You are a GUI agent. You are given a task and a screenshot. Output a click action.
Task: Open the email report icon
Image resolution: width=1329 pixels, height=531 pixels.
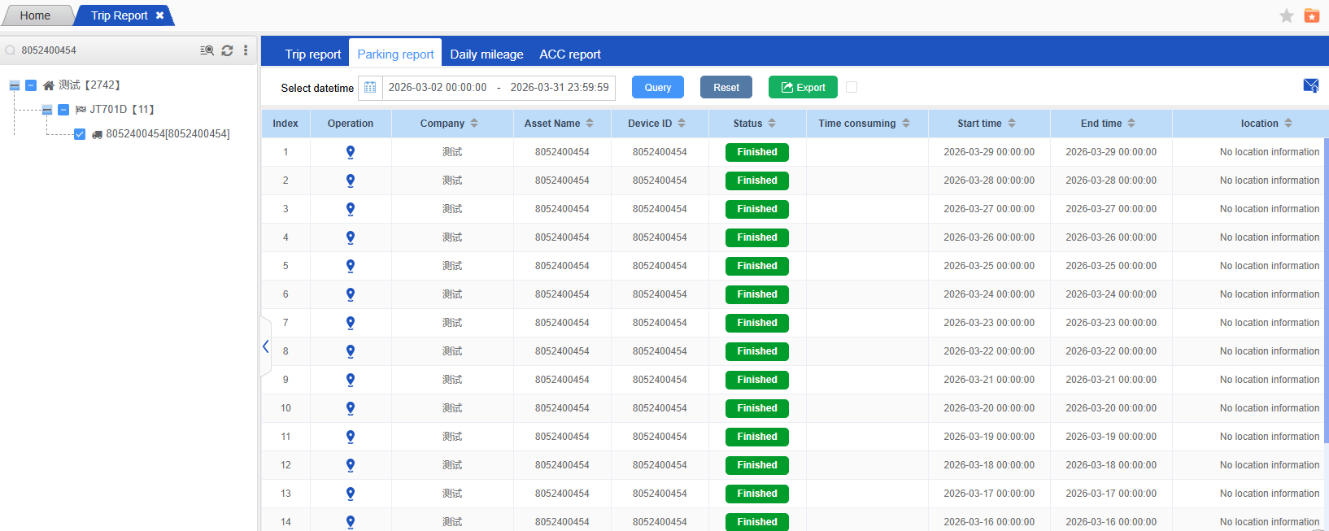pyautogui.click(x=1310, y=86)
